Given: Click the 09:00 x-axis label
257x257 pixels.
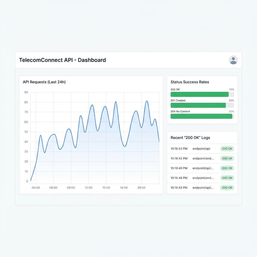Looking at the screenshot, I should (71, 188).
